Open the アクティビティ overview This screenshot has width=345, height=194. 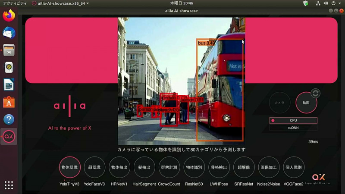pos(15,3)
